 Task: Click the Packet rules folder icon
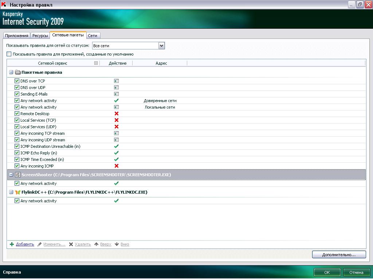coord(17,72)
